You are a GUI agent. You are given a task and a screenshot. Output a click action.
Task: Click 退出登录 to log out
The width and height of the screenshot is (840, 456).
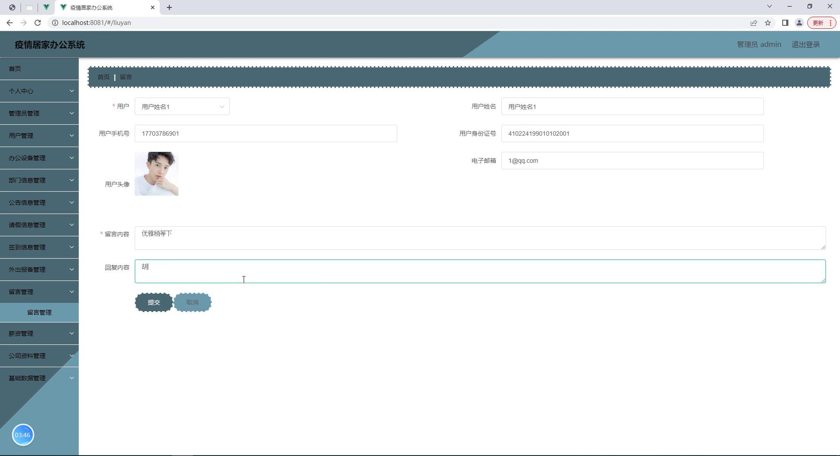click(x=806, y=45)
